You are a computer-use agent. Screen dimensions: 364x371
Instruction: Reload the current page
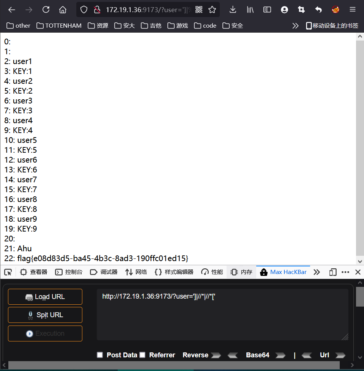(x=46, y=10)
